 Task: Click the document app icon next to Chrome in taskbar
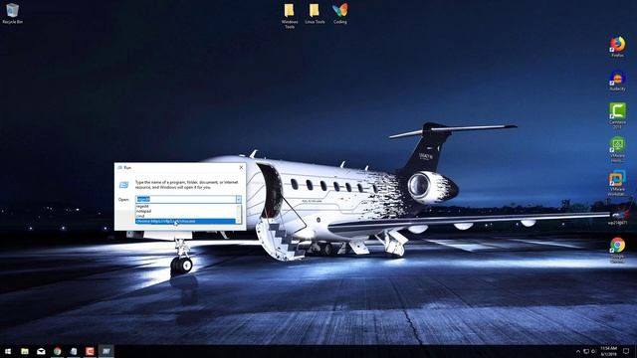point(74,351)
